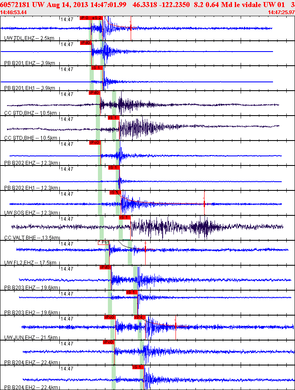Viewport: 295px width, 390px height.
Task: Click the end time 14:47:25.97
Action: tap(281, 12)
